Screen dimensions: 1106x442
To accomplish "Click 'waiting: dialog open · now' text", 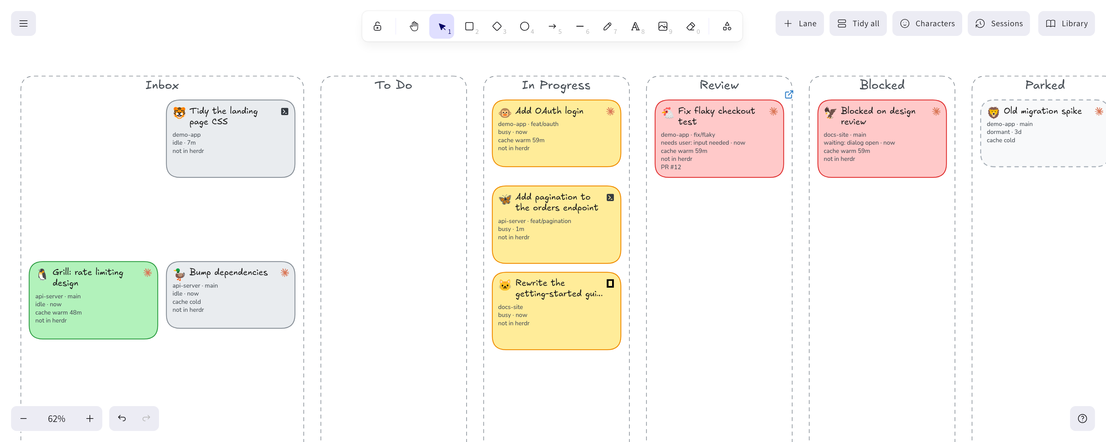I will (x=859, y=143).
